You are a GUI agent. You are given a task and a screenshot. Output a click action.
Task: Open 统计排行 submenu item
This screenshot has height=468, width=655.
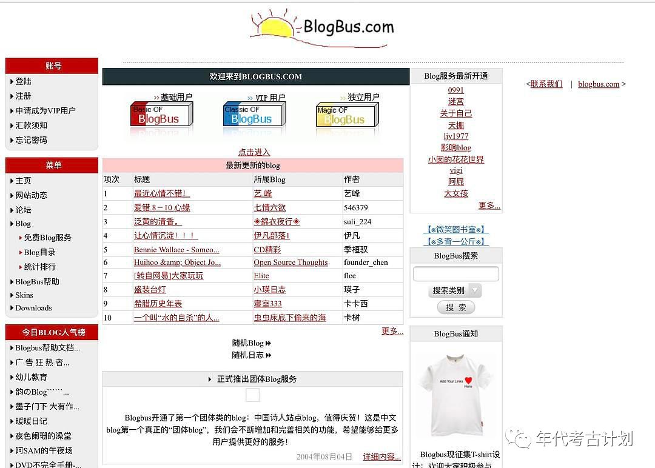(x=39, y=267)
